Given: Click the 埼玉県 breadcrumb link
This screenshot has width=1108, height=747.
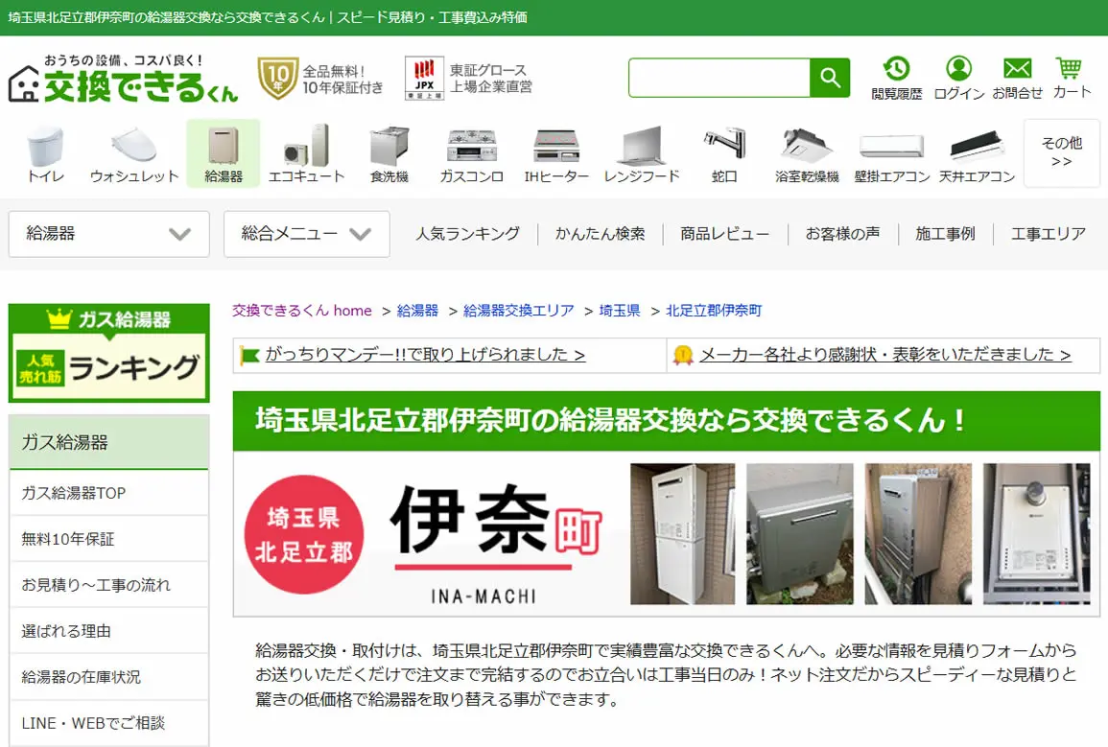Looking at the screenshot, I should [620, 311].
